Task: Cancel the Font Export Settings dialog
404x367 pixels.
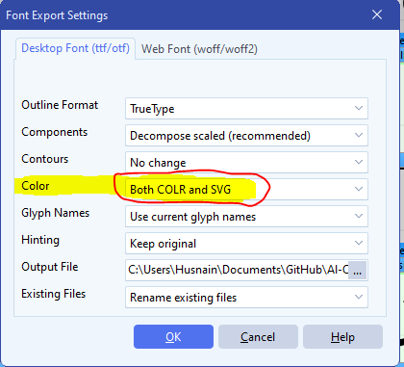Action: coord(258,337)
